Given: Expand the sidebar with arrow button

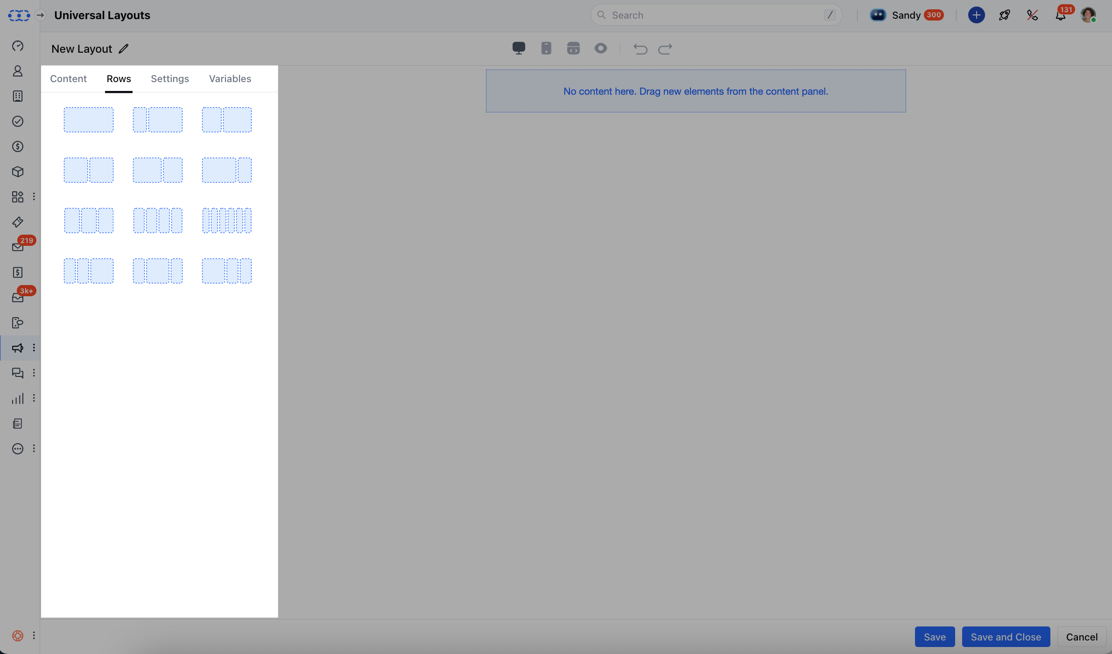Looking at the screenshot, I should pos(41,15).
